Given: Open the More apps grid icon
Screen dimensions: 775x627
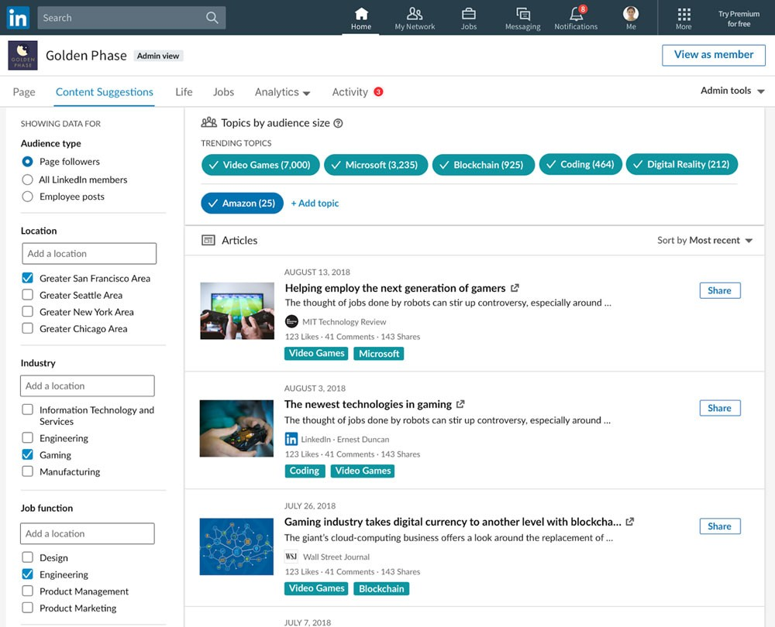Looking at the screenshot, I should (x=684, y=14).
